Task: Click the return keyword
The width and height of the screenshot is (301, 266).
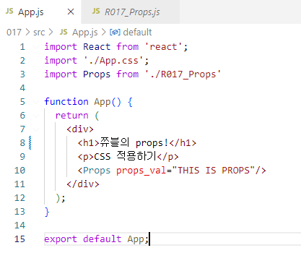Action: (72, 116)
